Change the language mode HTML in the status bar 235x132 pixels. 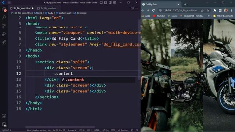(x=97, y=131)
